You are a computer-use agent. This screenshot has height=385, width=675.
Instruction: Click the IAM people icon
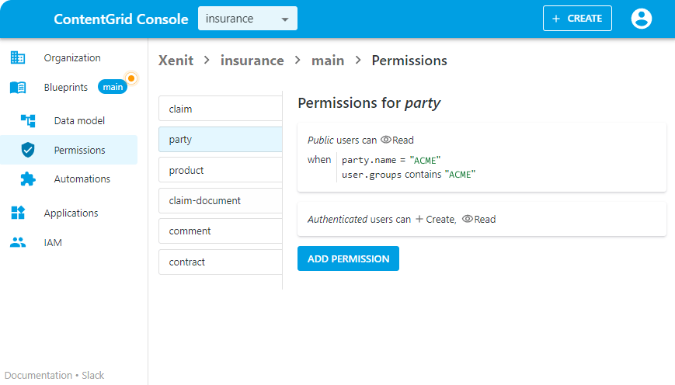18,242
